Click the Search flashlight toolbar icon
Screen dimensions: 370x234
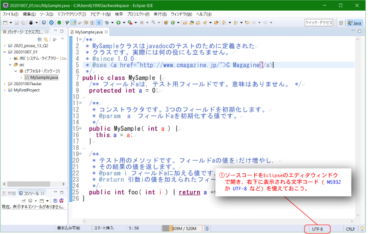click(205, 23)
